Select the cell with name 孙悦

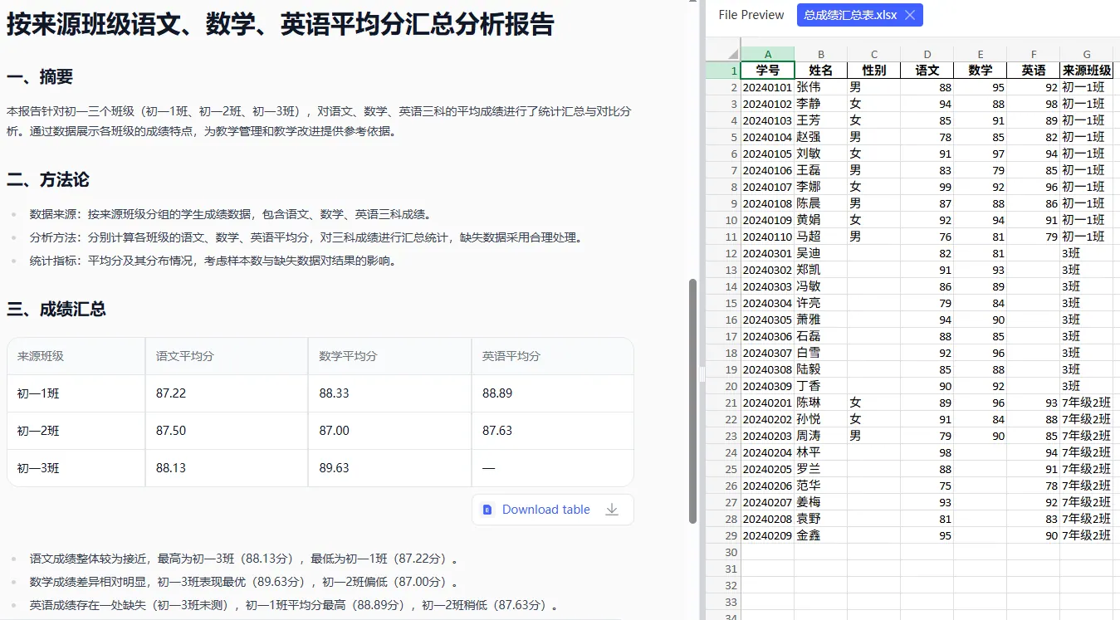tap(820, 419)
